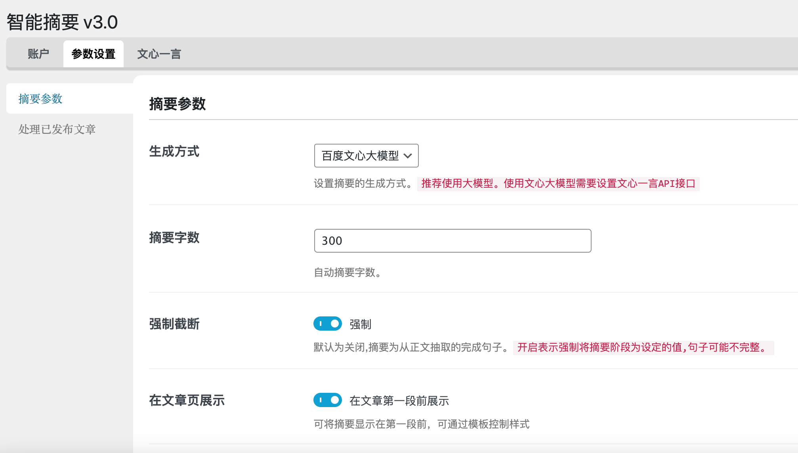Toggle the 强制 switch off
798x453 pixels.
coord(327,324)
